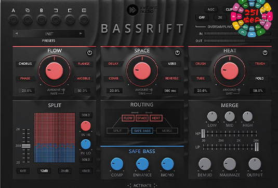This screenshot has height=188, width=278.
Task: Click the MERGE HIGH knob
Action: point(247,117)
